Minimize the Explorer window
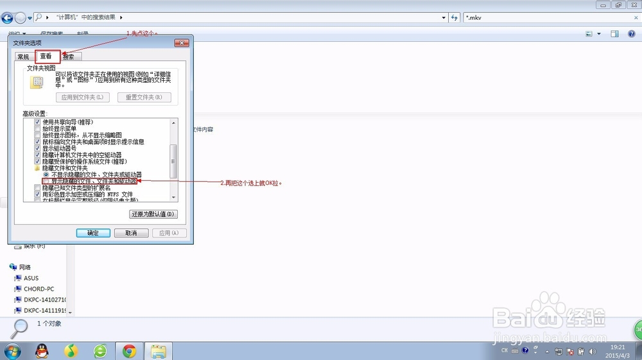The width and height of the screenshot is (642, 360). 603,5
